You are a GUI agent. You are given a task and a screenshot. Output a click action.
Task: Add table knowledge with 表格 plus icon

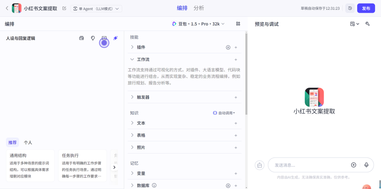[x=236, y=135]
